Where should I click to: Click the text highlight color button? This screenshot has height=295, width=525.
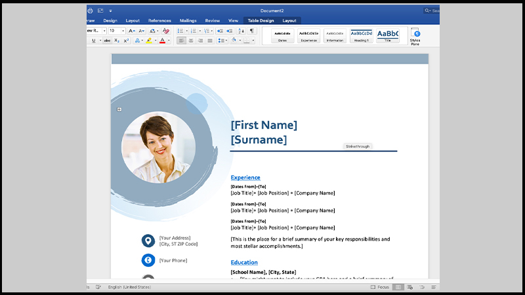pos(149,41)
